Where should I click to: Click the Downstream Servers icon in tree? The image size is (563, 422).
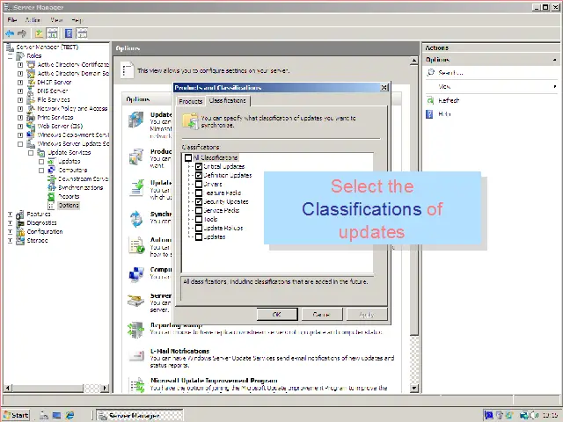click(52, 179)
